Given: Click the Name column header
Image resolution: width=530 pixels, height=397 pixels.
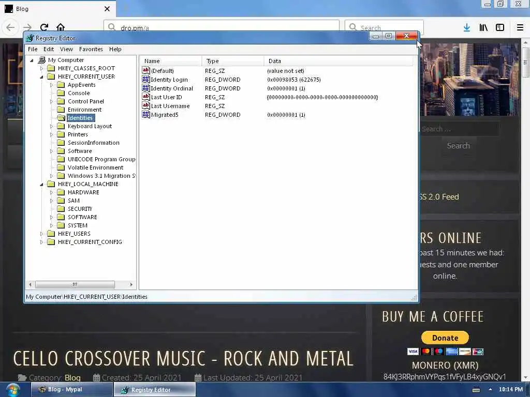Looking at the screenshot, I should click(x=171, y=61).
